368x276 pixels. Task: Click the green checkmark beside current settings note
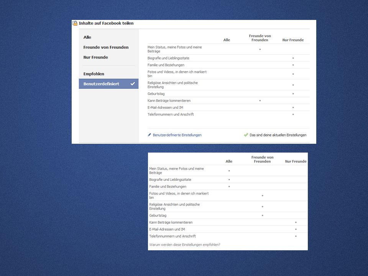pyautogui.click(x=246, y=135)
